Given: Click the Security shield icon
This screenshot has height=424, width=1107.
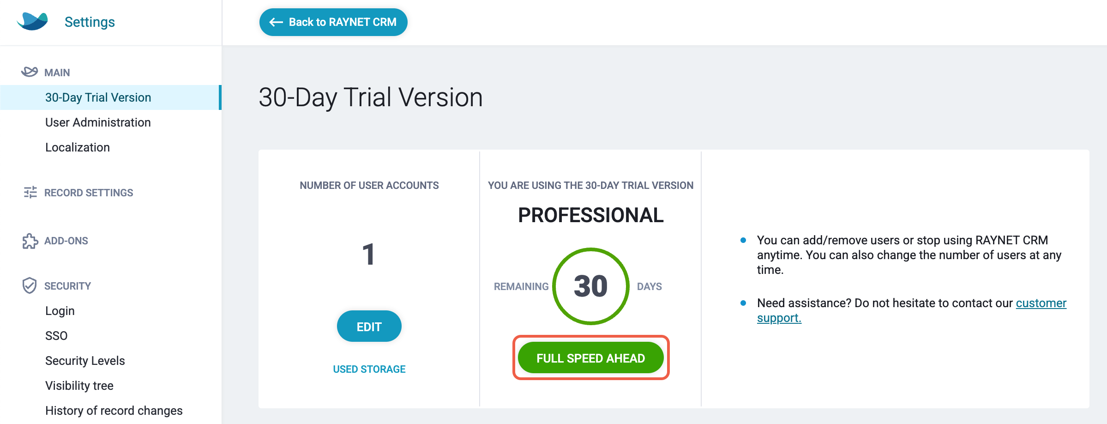Looking at the screenshot, I should point(30,285).
